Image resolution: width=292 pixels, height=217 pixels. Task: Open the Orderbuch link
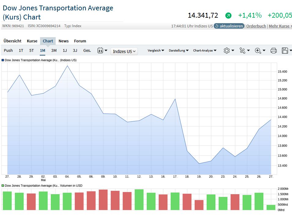pos(256,26)
